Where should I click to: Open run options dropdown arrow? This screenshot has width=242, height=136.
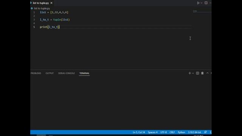point(202,3)
